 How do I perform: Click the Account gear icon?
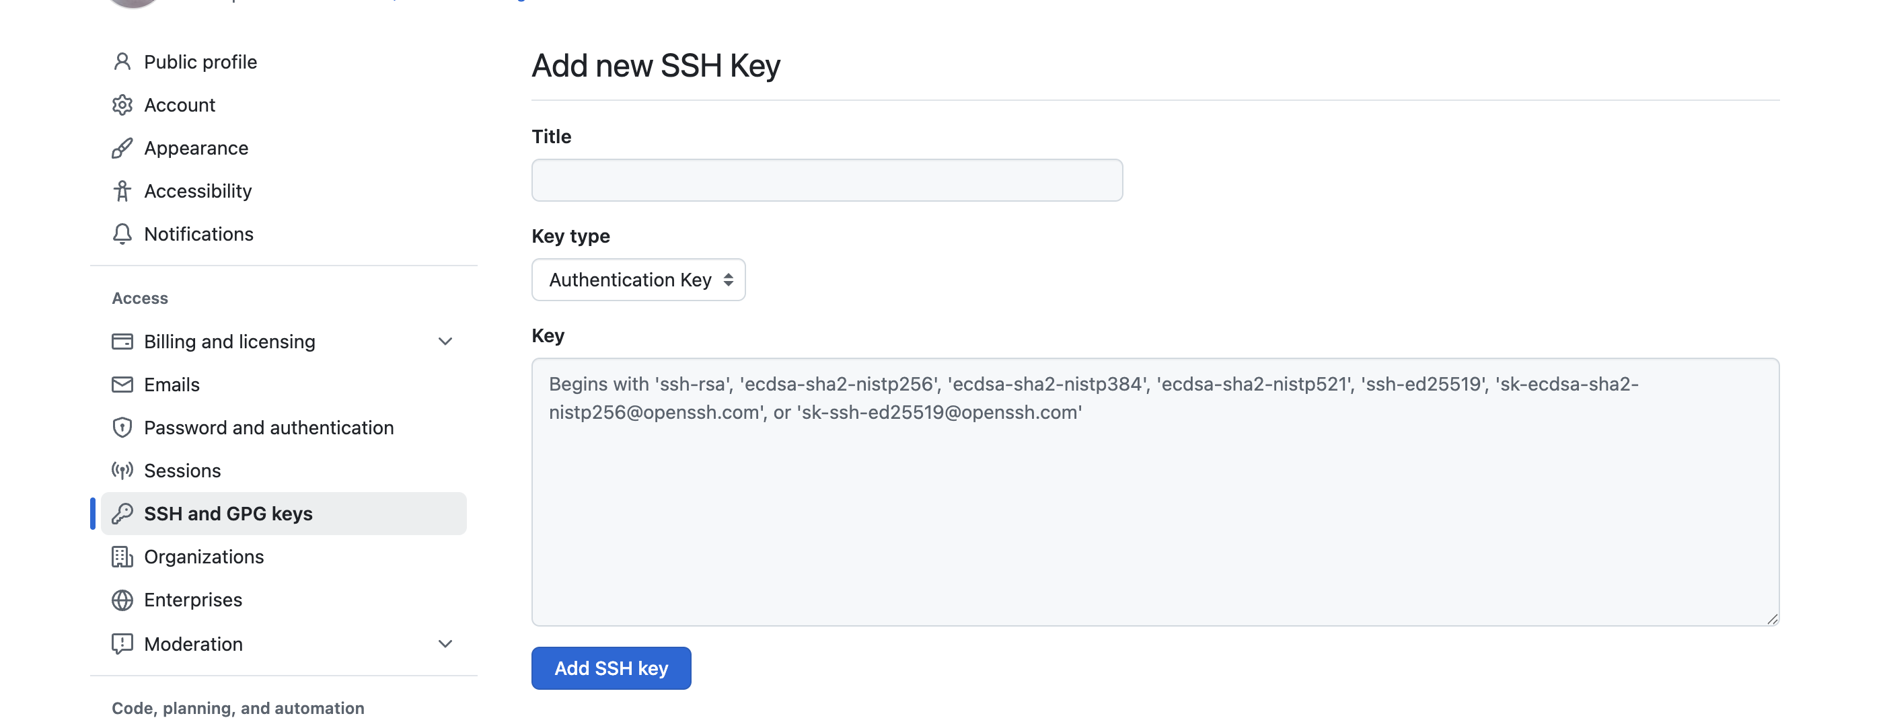click(122, 106)
